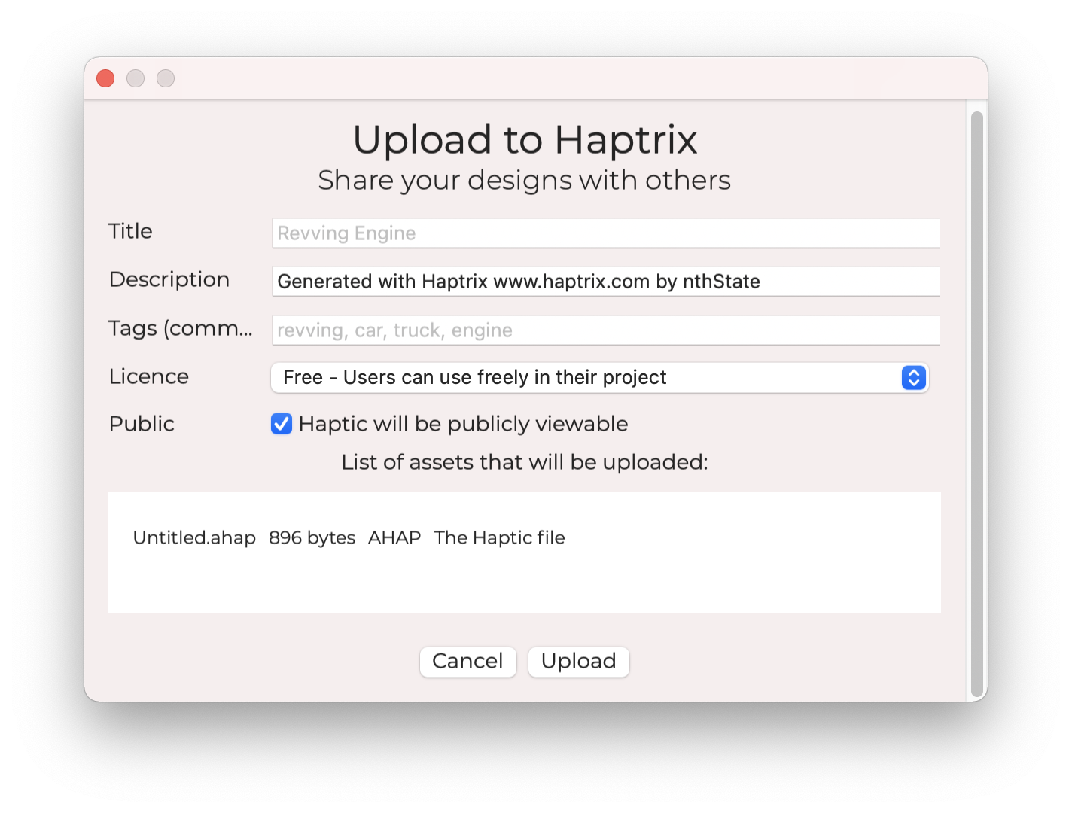This screenshot has width=1072, height=813.
Task: Uncheck the Public viewable checkbox
Action: pyautogui.click(x=282, y=424)
